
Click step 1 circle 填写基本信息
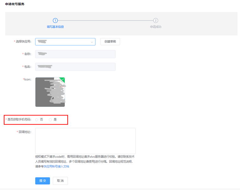(55, 21)
